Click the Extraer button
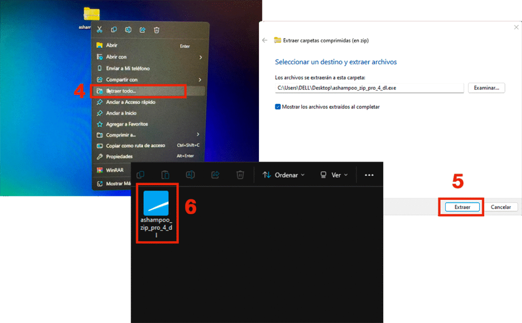522x323 pixels. 461,207
